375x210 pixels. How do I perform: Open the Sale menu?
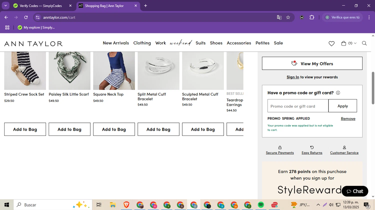(278, 43)
